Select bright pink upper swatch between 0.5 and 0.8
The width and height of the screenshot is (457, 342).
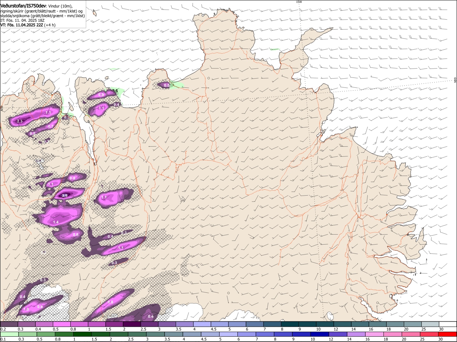[61, 324]
